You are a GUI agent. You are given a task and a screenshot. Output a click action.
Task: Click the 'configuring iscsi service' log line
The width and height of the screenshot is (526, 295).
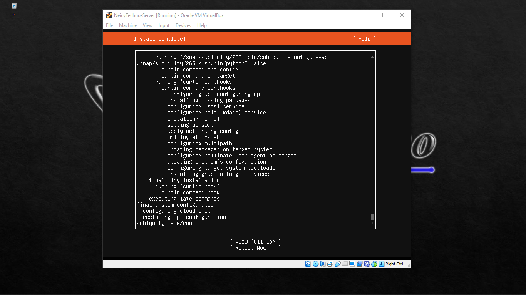206,106
